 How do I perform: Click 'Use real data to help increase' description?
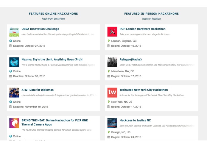click(59, 95)
